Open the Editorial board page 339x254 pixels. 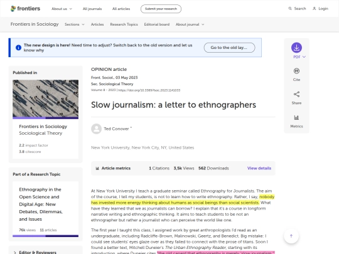click(x=157, y=24)
